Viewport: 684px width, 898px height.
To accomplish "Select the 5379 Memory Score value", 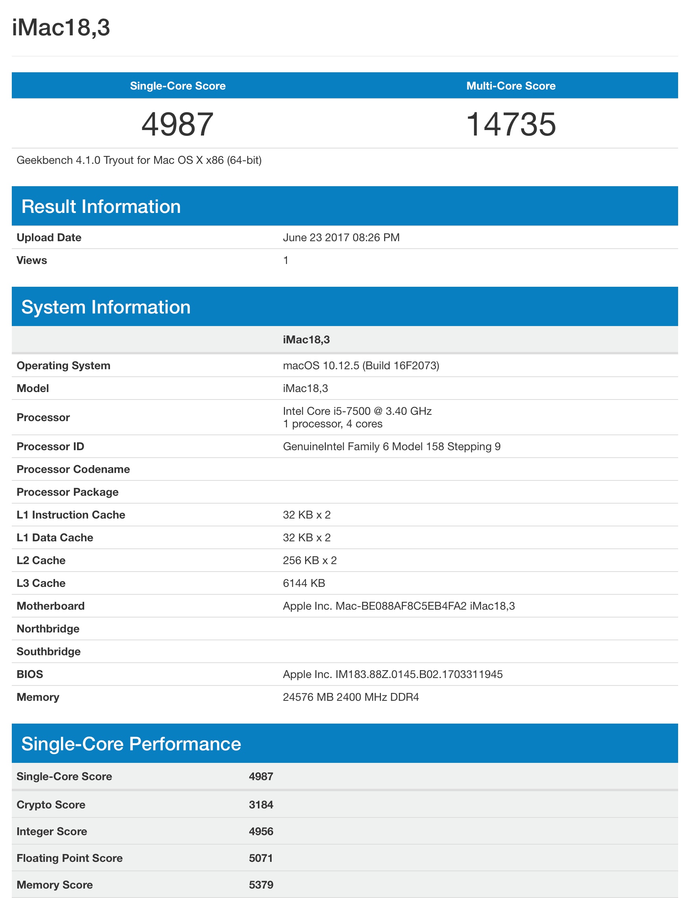I will click(261, 885).
